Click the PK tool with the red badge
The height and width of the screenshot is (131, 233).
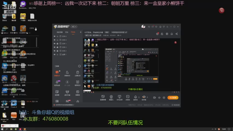click(x=67, y=101)
